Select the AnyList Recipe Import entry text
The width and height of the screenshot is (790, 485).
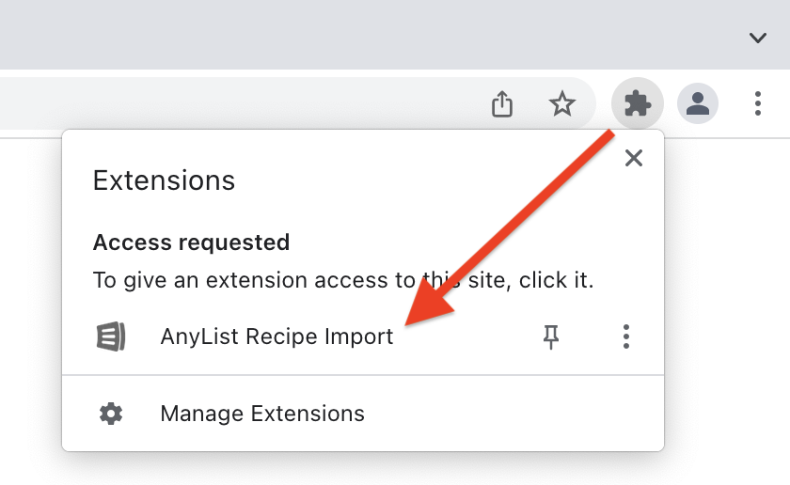coord(276,336)
